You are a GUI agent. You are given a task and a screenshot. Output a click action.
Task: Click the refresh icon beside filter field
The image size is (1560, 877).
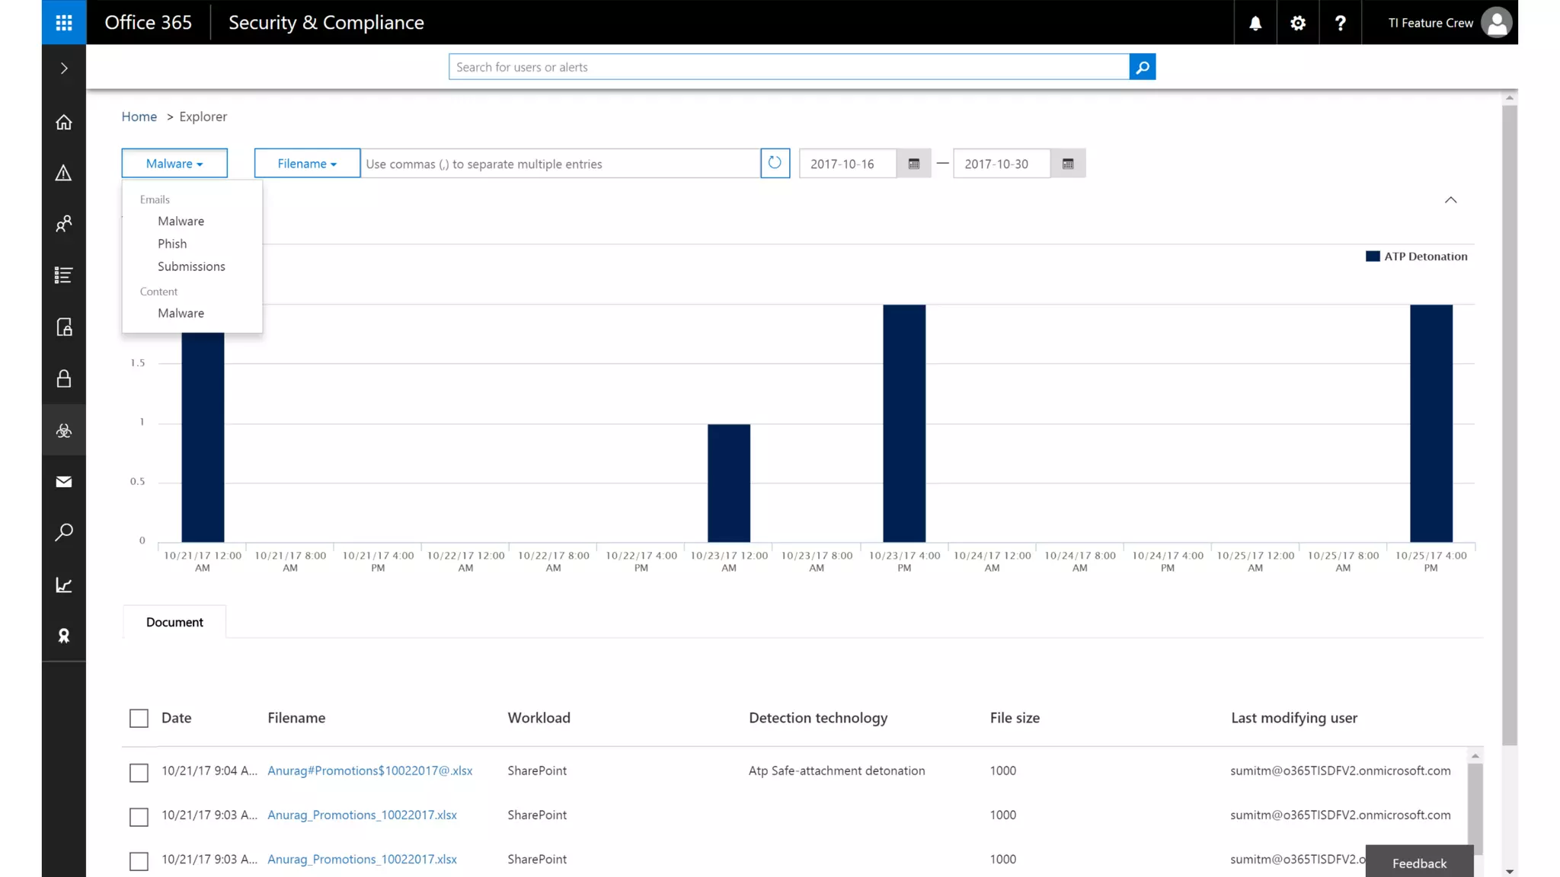(x=775, y=163)
